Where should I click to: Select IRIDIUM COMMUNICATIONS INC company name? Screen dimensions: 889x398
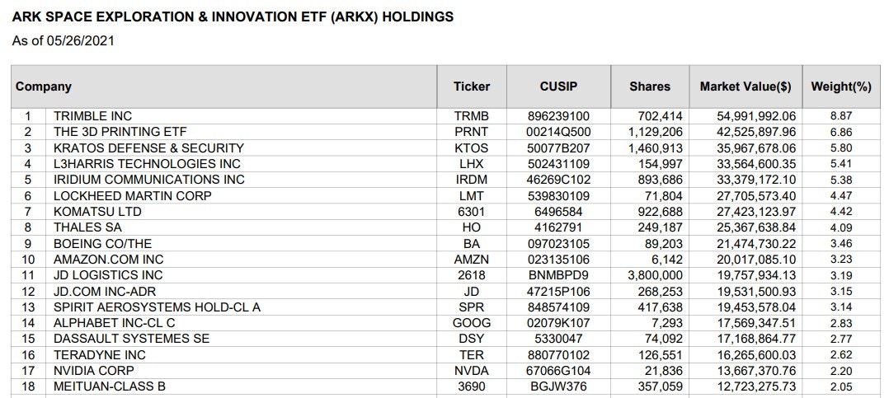(x=149, y=180)
